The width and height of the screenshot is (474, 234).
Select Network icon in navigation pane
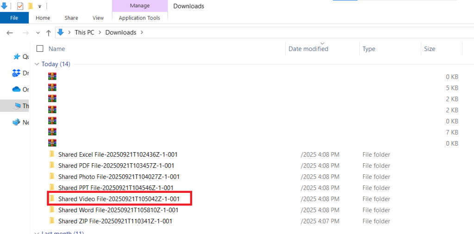tap(17, 123)
